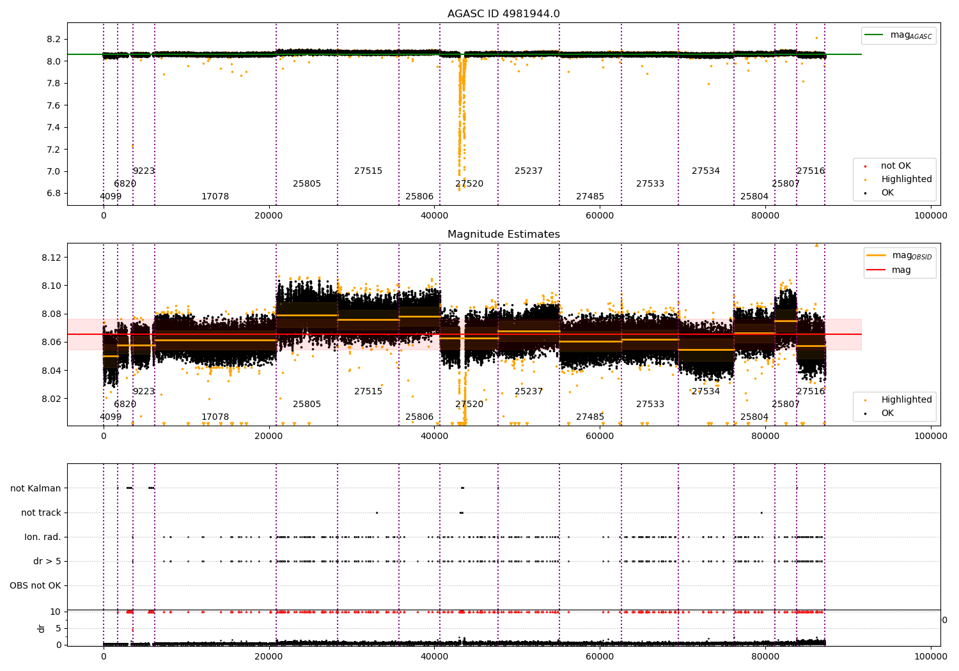This screenshot has width=959, height=671.
Task: Click obsid label 4099 in middle plot
Action: coord(111,417)
